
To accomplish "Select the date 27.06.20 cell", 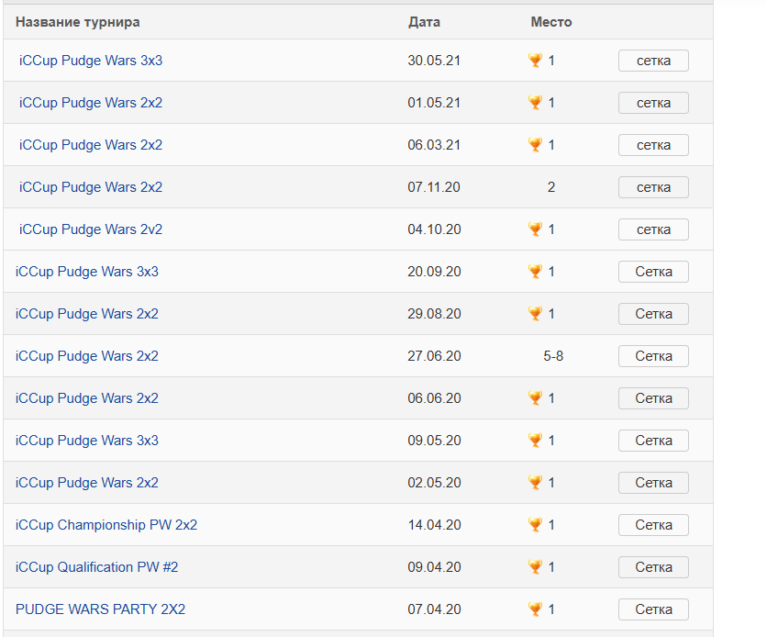I will coord(434,356).
